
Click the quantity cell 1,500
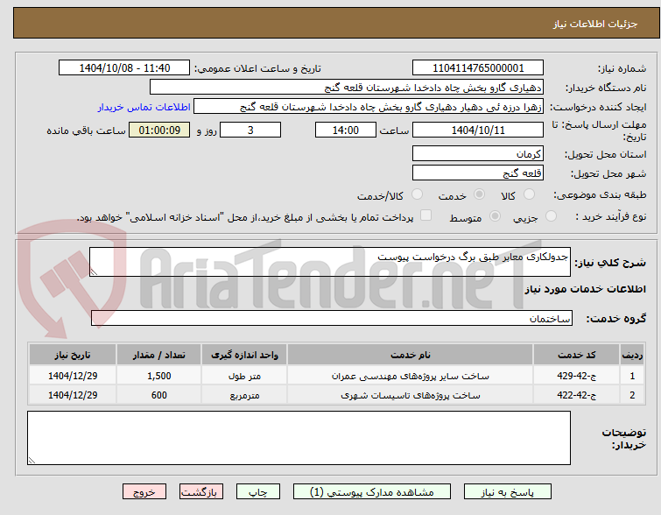(x=159, y=376)
